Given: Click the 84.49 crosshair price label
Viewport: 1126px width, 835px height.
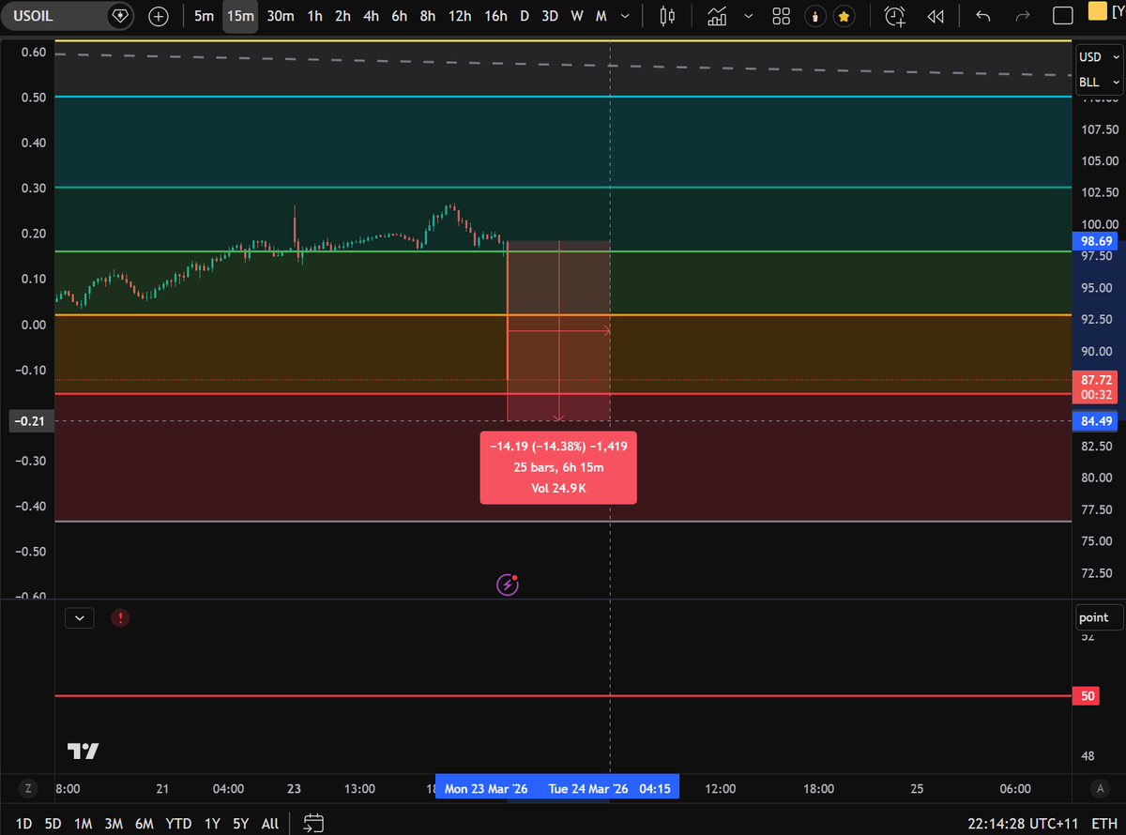Looking at the screenshot, I should pyautogui.click(x=1096, y=420).
